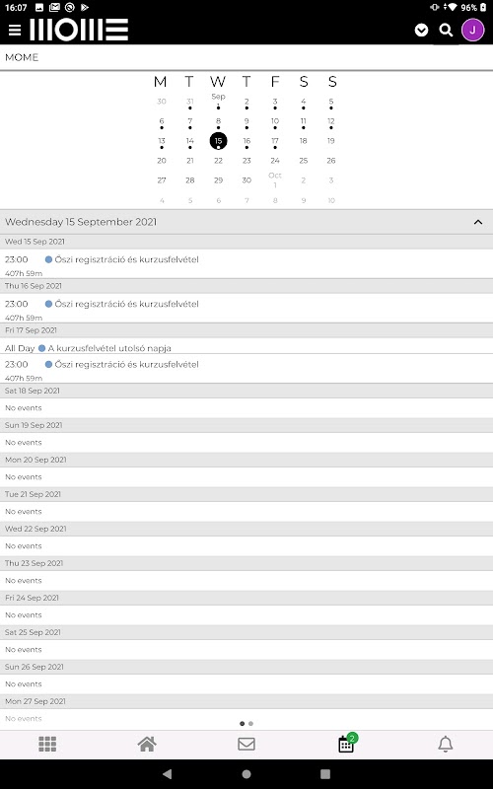The image size is (493, 789).
Task: Tap the blue dot of Wed 15 Sep event
Action: coord(48,259)
